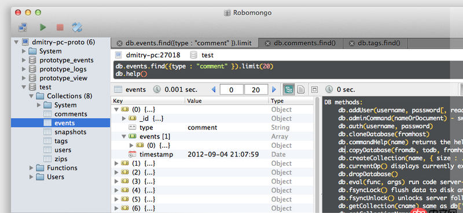The width and height of the screenshot is (463, 213).
Task: Collapse the (0) {...} top result document
Action: click(116, 110)
